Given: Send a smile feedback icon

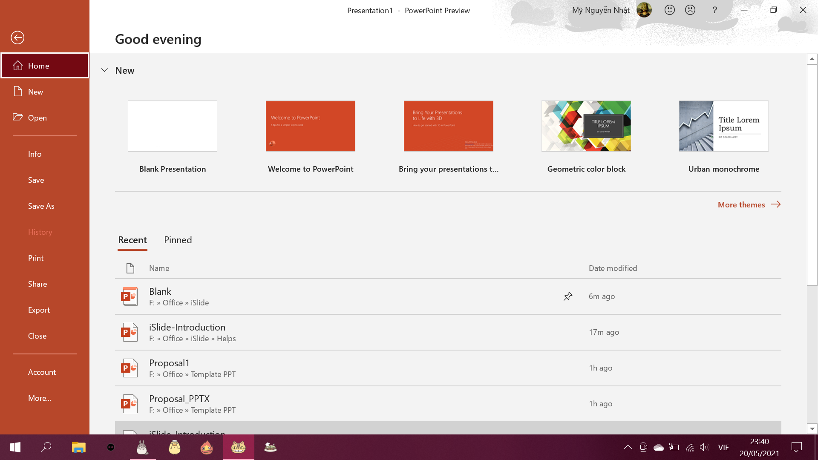Looking at the screenshot, I should (x=670, y=10).
